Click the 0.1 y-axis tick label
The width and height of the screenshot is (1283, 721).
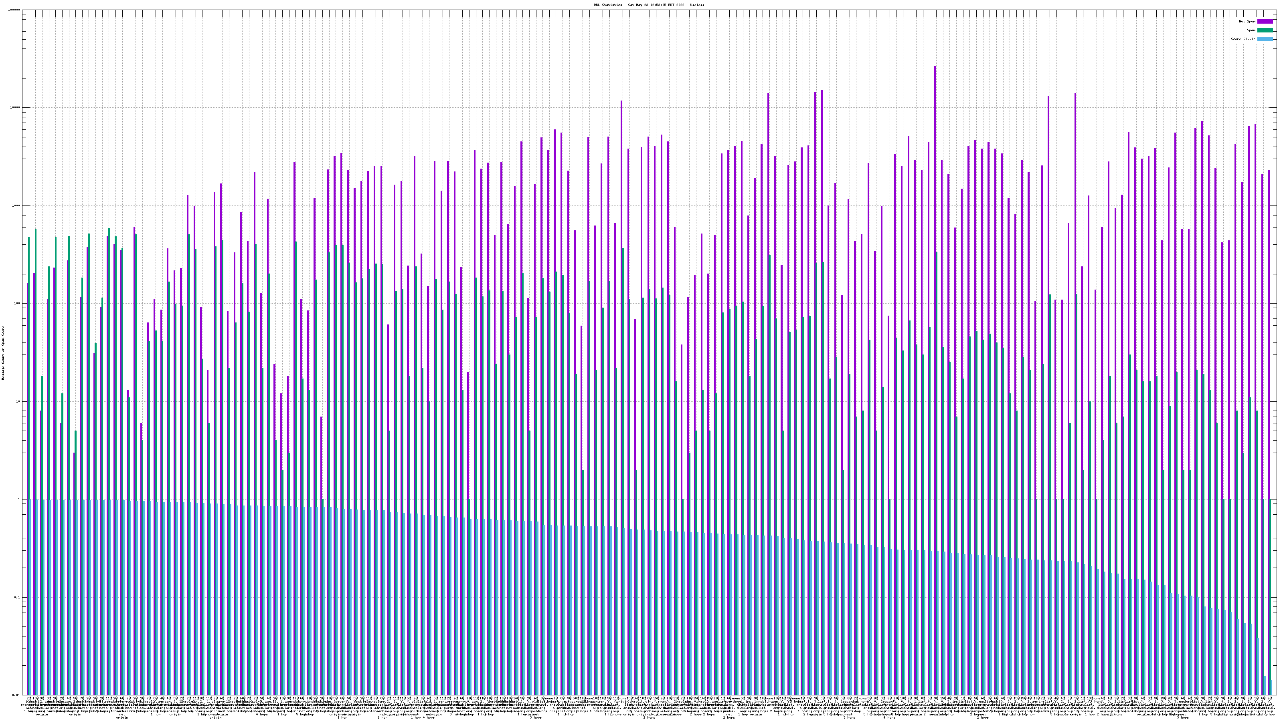17,598
